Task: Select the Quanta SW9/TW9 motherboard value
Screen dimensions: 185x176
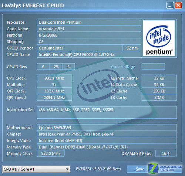Action: [107, 128]
